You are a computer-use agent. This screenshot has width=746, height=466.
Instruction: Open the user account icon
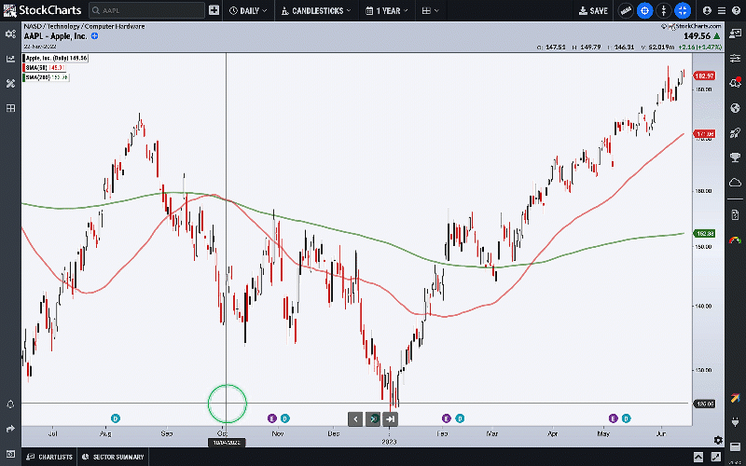(x=707, y=10)
